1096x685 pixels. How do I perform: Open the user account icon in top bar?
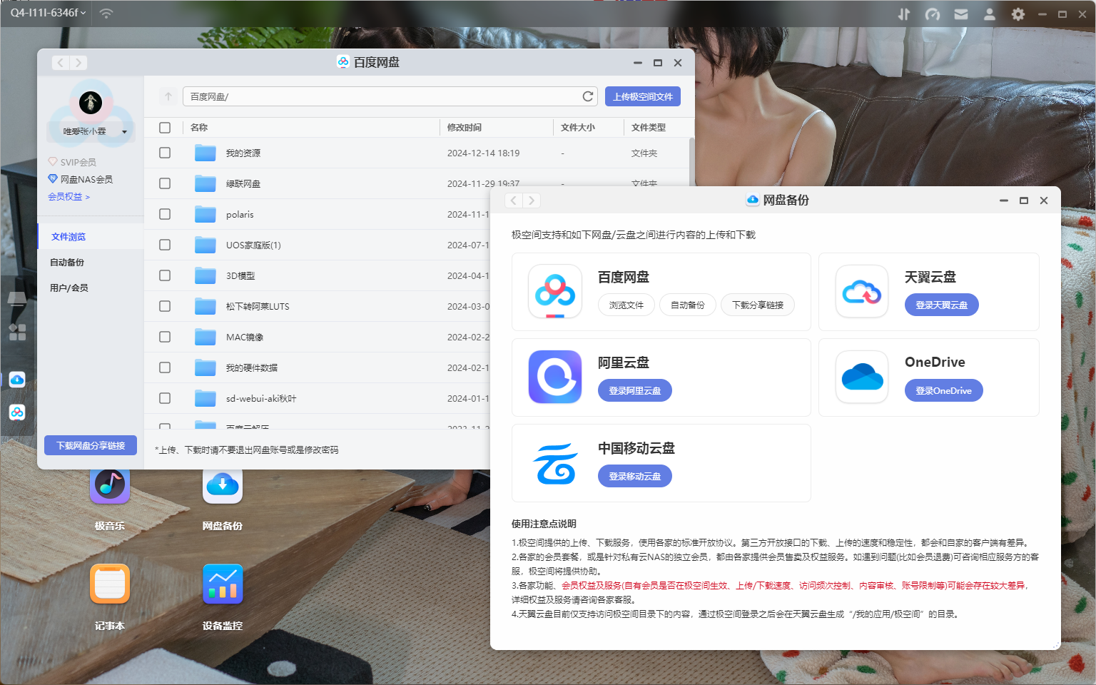click(990, 14)
